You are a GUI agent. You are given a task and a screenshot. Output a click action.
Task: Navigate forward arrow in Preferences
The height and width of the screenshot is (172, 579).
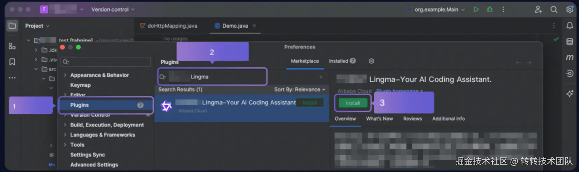click(529, 63)
